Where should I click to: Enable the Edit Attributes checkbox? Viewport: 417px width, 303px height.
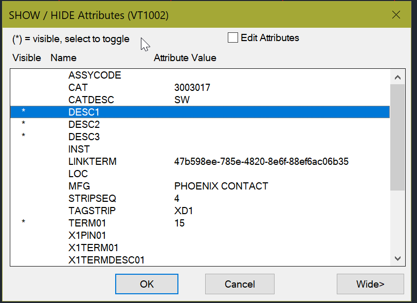232,37
